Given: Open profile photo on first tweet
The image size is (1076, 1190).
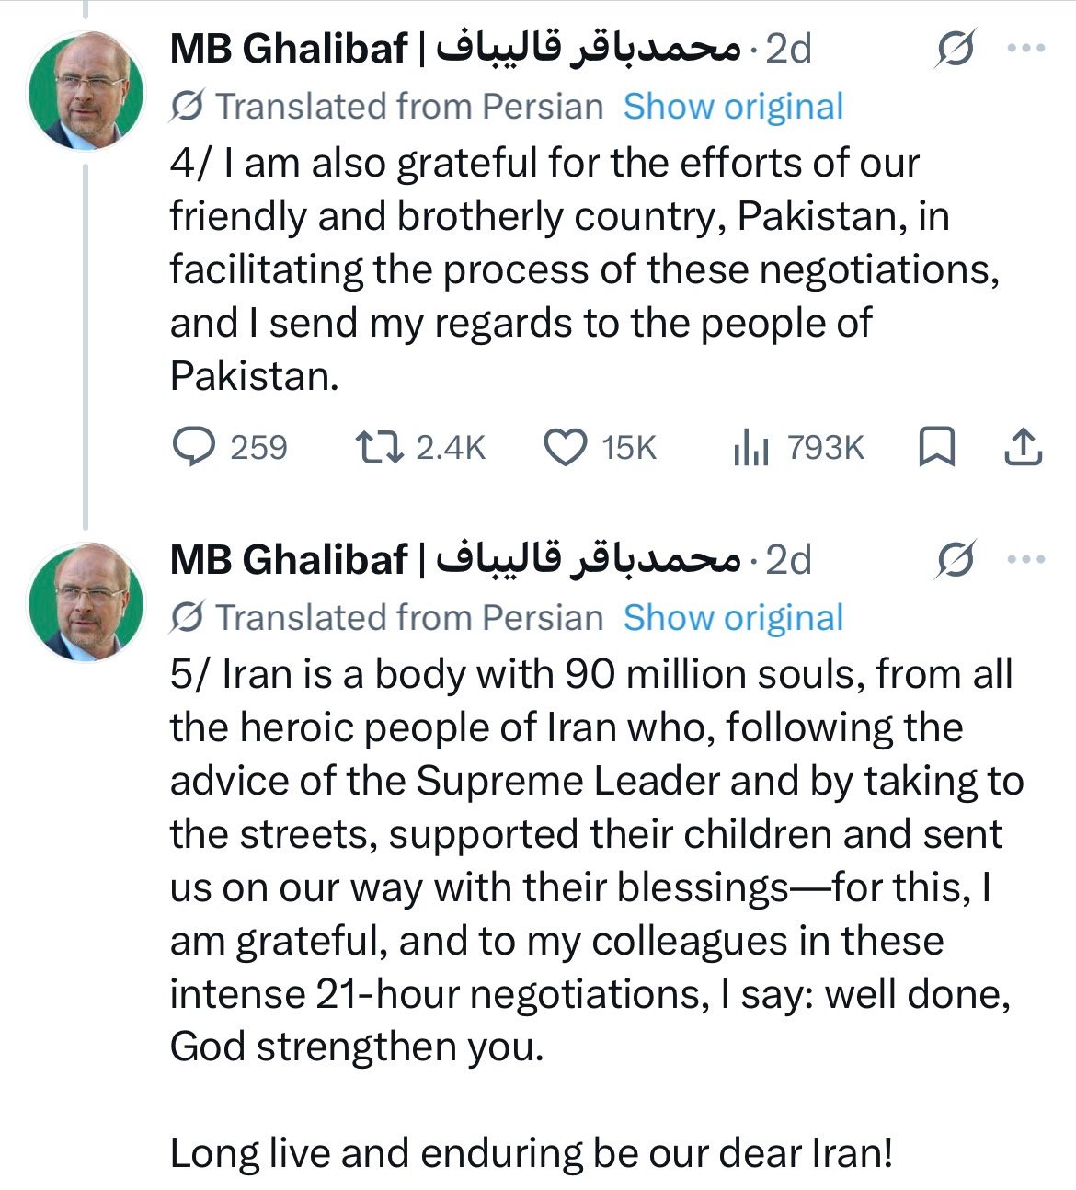Looking at the screenshot, I should click(86, 91).
